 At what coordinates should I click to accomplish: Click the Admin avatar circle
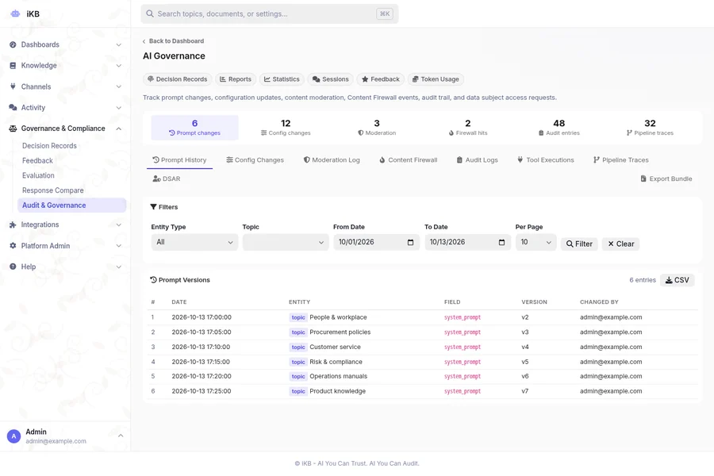click(x=13, y=436)
